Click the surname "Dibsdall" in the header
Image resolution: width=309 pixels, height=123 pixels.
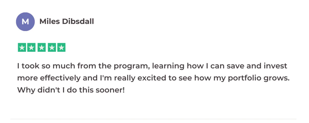click(x=78, y=22)
